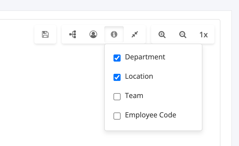Click the save chart floppy disk icon
Image resolution: width=239 pixels, height=146 pixels.
coord(45,35)
